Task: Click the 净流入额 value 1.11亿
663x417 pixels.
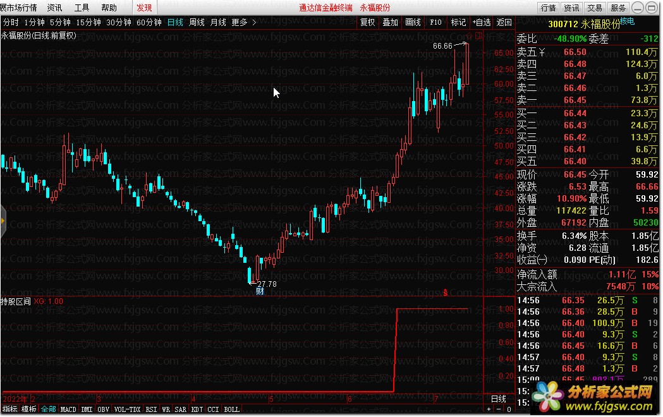Action: tap(621, 274)
